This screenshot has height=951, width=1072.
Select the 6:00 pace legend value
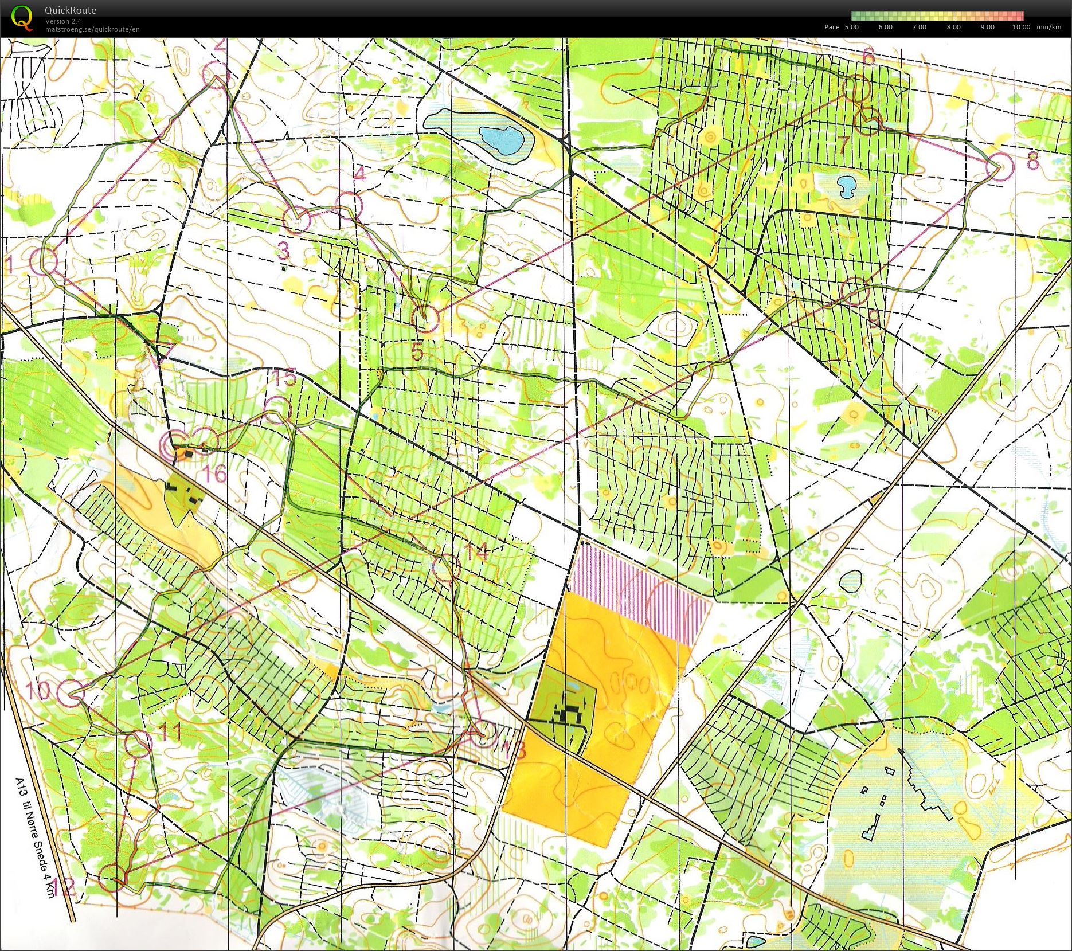[885, 27]
